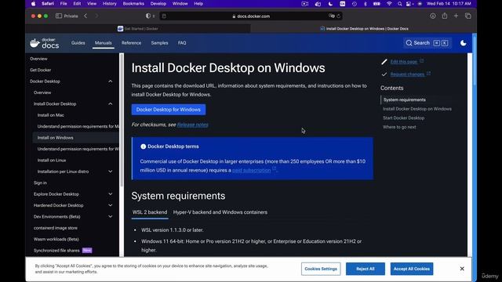This screenshot has width=502, height=282.
Task: Expand Explore Docker Desktop section
Action: (x=110, y=194)
